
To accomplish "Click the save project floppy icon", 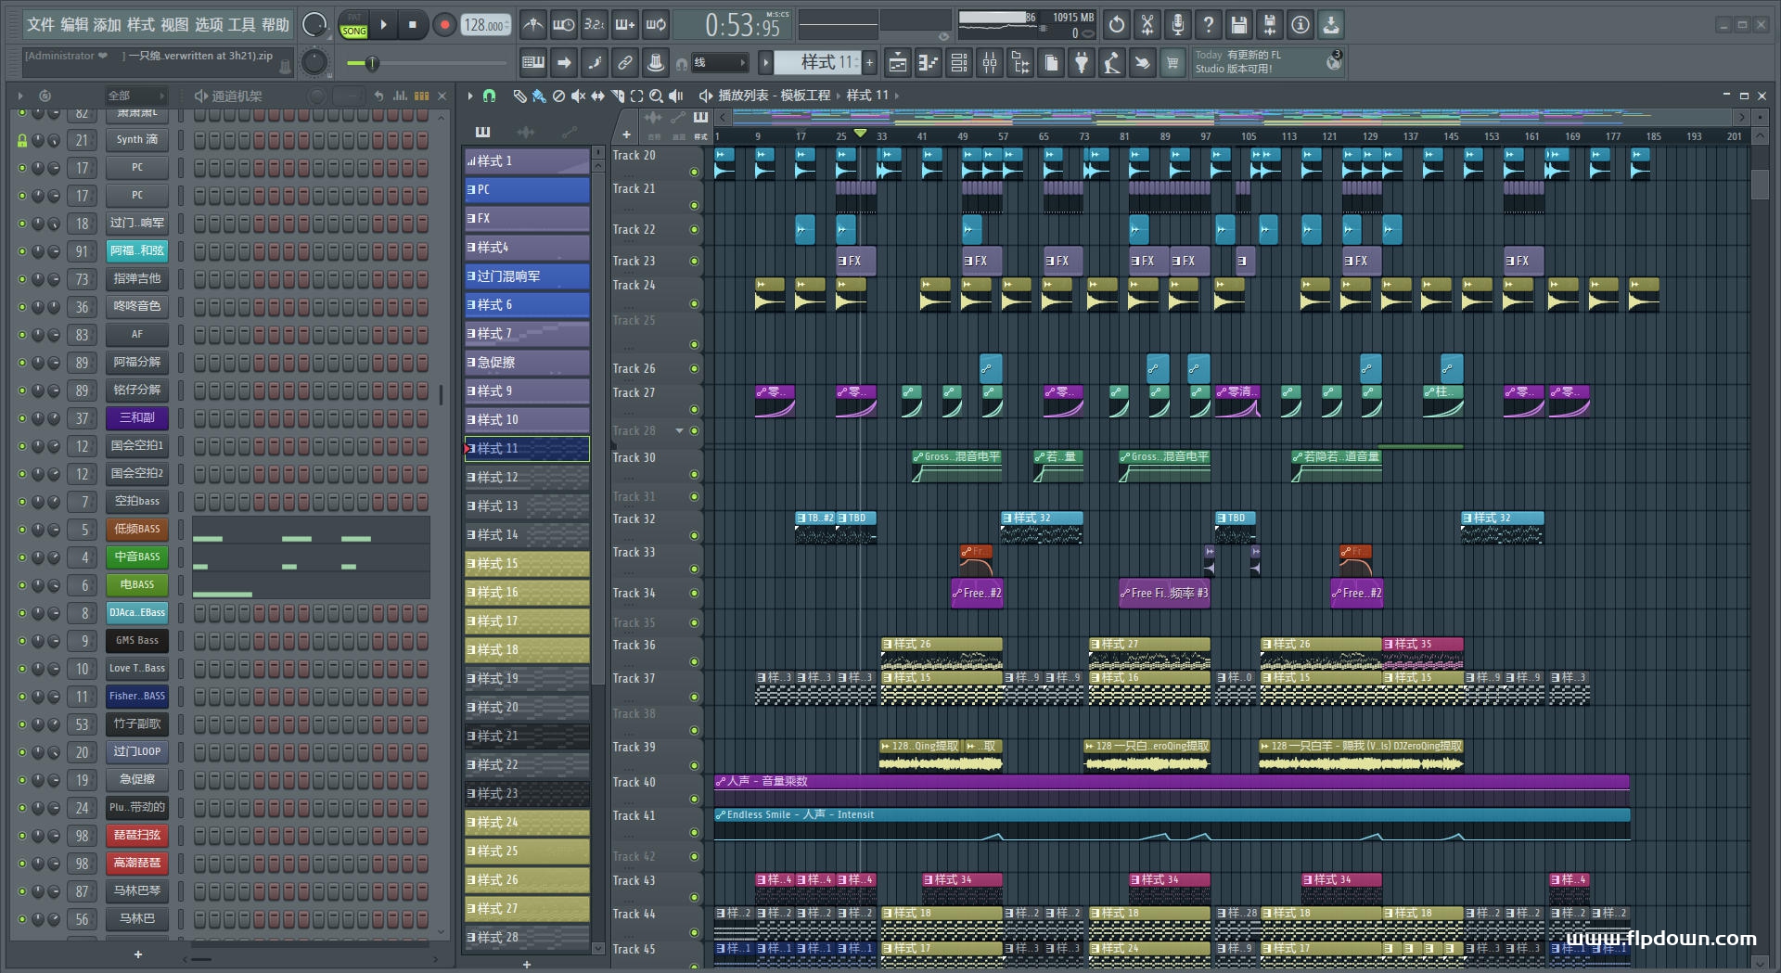I will 1238,25.
